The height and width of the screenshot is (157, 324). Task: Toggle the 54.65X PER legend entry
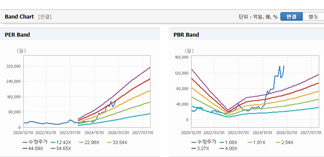pyautogui.click(x=61, y=148)
